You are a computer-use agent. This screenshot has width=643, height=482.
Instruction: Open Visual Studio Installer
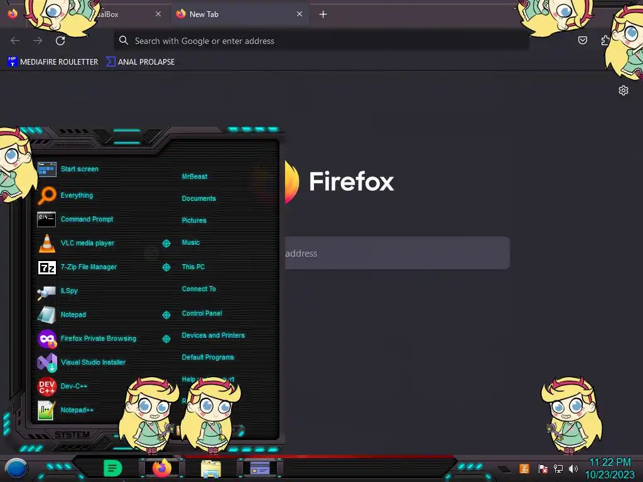93,362
